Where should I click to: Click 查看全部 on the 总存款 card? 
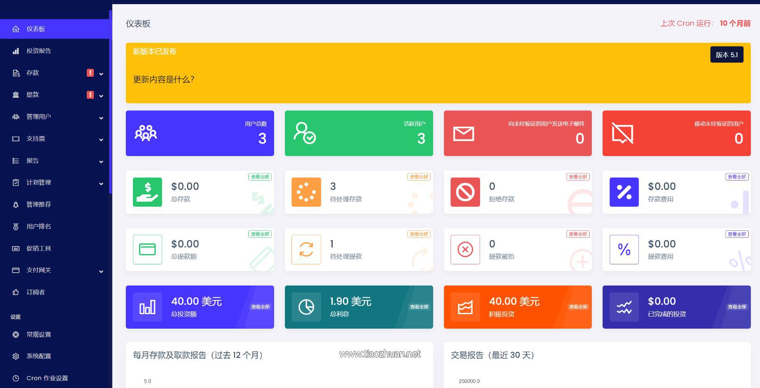(260, 177)
